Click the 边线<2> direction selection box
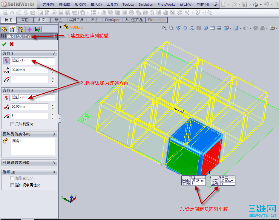The image size is (279, 220). click(33, 98)
